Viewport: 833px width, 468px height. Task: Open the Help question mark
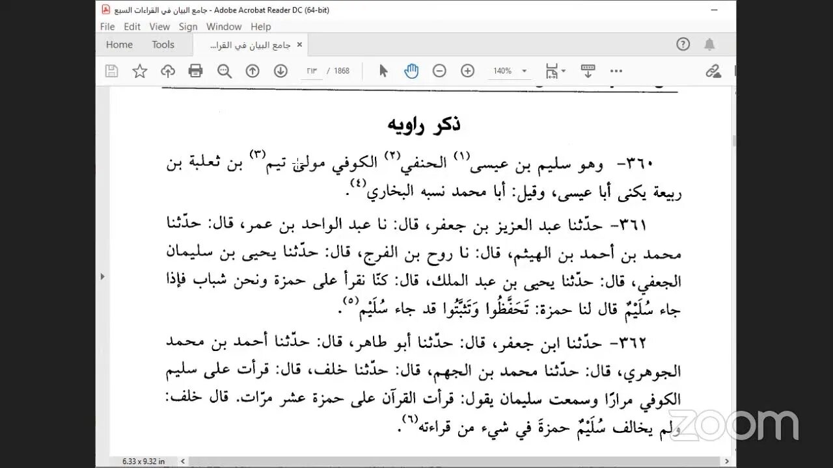click(x=683, y=44)
